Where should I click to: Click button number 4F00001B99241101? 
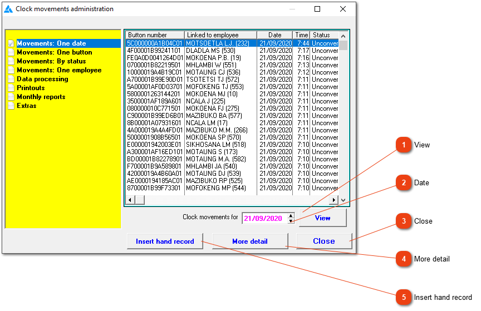[154, 51]
